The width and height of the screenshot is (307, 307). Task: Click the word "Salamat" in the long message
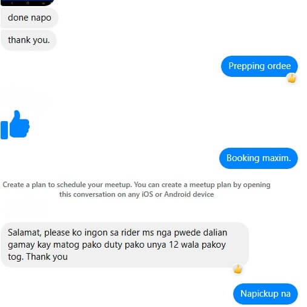[x=24, y=233]
